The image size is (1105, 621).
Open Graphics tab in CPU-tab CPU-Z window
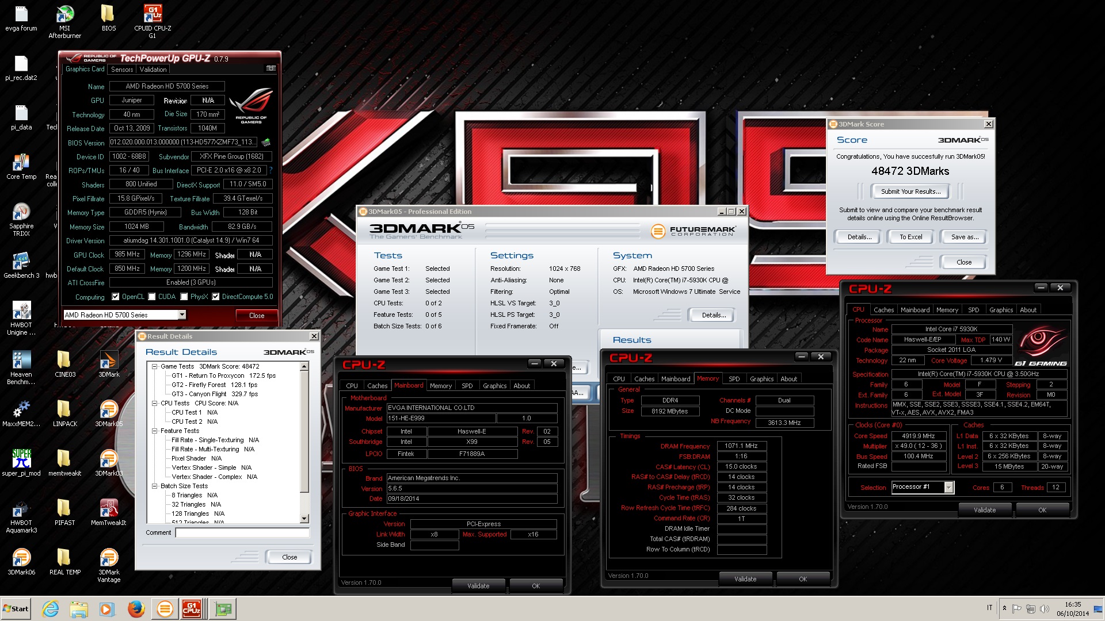(x=1001, y=310)
